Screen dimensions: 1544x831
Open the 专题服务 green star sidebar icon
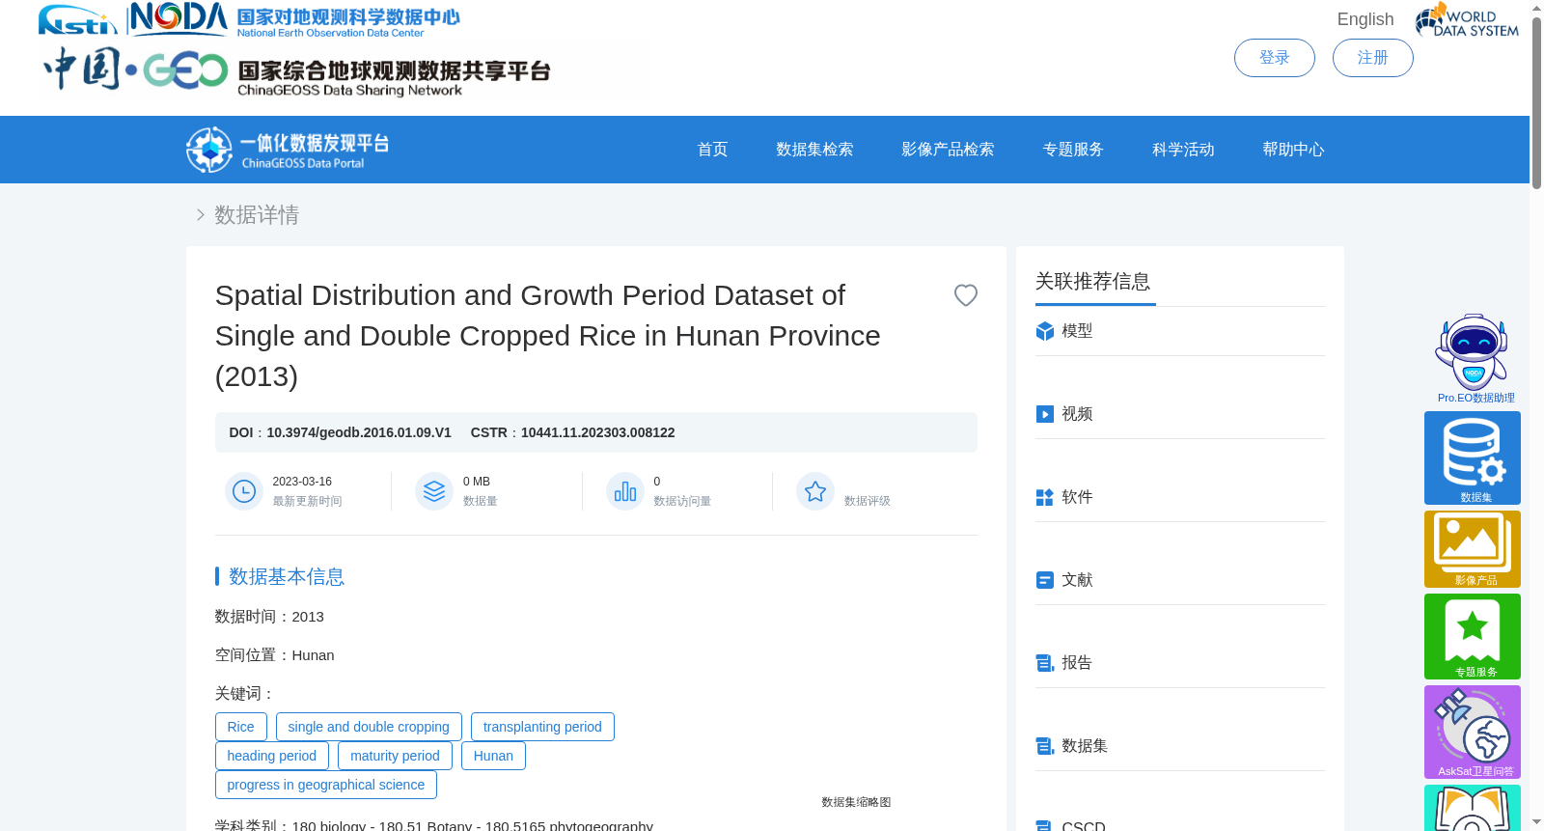(x=1473, y=636)
